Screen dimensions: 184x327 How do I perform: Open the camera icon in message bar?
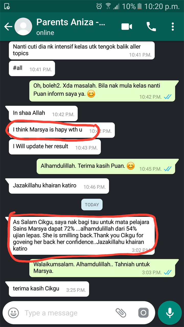coord(143,313)
